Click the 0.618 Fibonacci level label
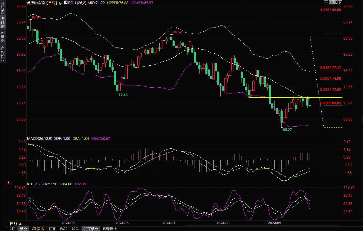Viewport: 363px width, 231px height. click(x=330, y=68)
